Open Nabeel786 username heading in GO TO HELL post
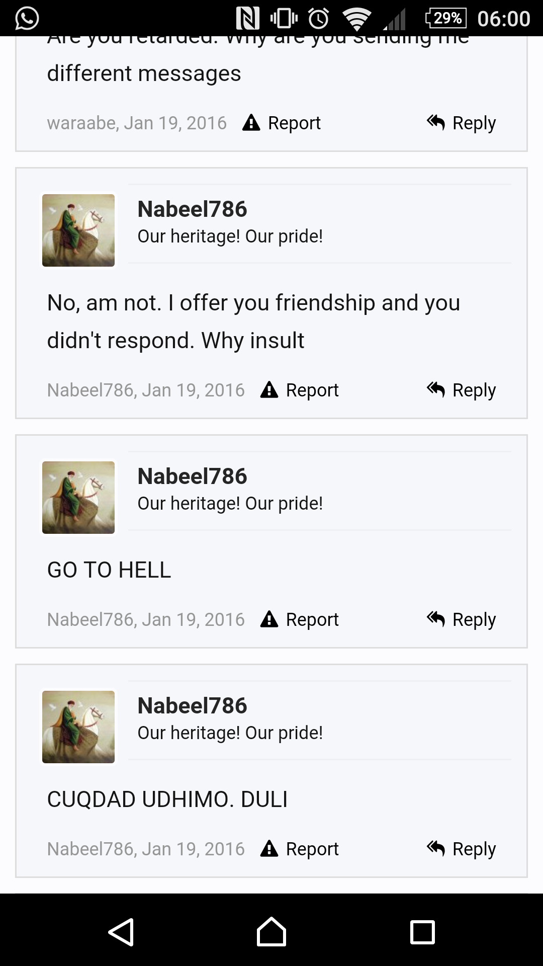Screen dimensions: 543x966 192,476
